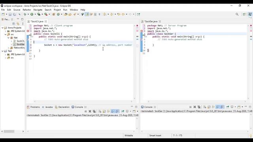The width and height of the screenshot is (253, 142).
Task: Click the tip lightbulb in status bar
Action: [251, 136]
